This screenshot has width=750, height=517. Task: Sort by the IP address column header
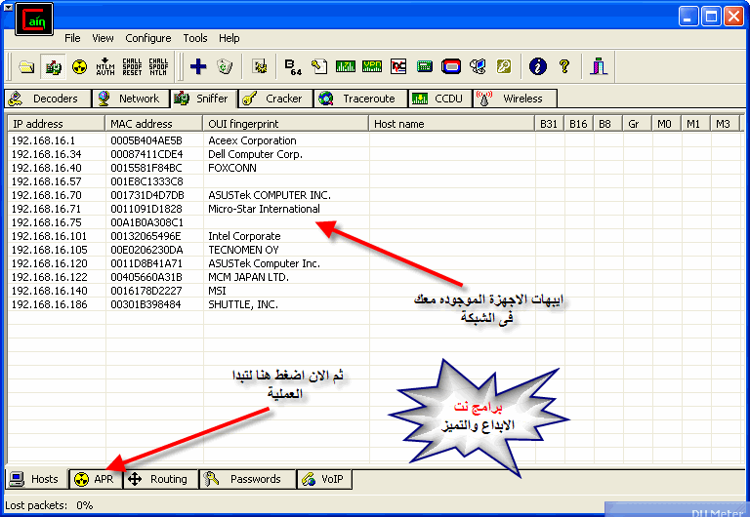point(56,124)
